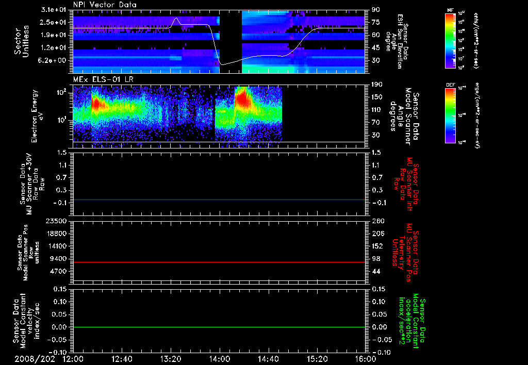Click the 'DEF' color bar heading
The height and width of the screenshot is (365, 528).
pyautogui.click(x=451, y=85)
